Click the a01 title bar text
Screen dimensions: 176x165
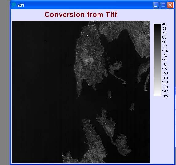21,6
